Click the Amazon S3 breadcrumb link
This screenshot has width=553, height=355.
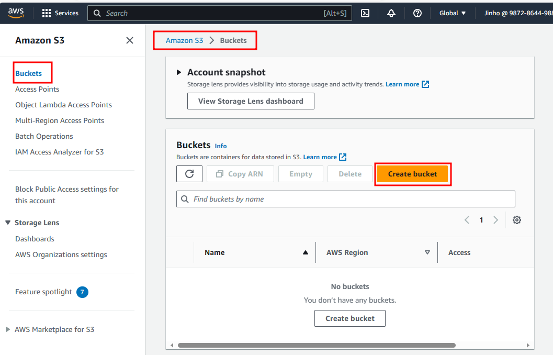(x=185, y=40)
